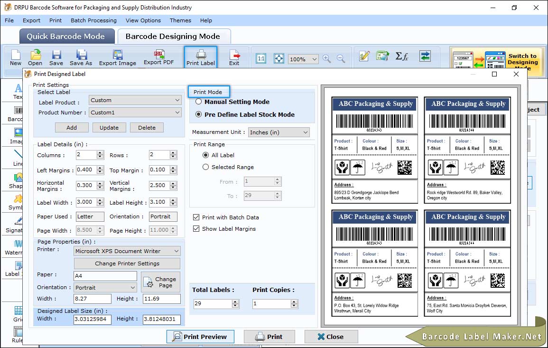Choose All Label print range option

[205, 155]
